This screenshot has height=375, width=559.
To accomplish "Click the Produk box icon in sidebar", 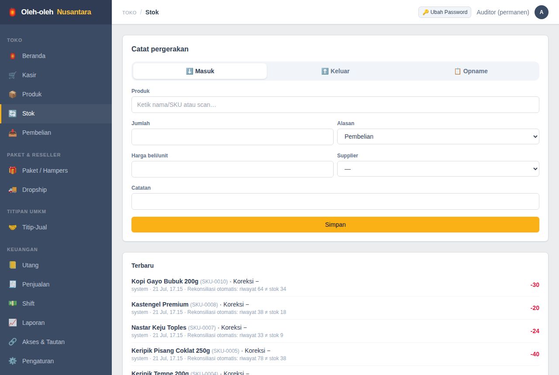I will click(13, 94).
